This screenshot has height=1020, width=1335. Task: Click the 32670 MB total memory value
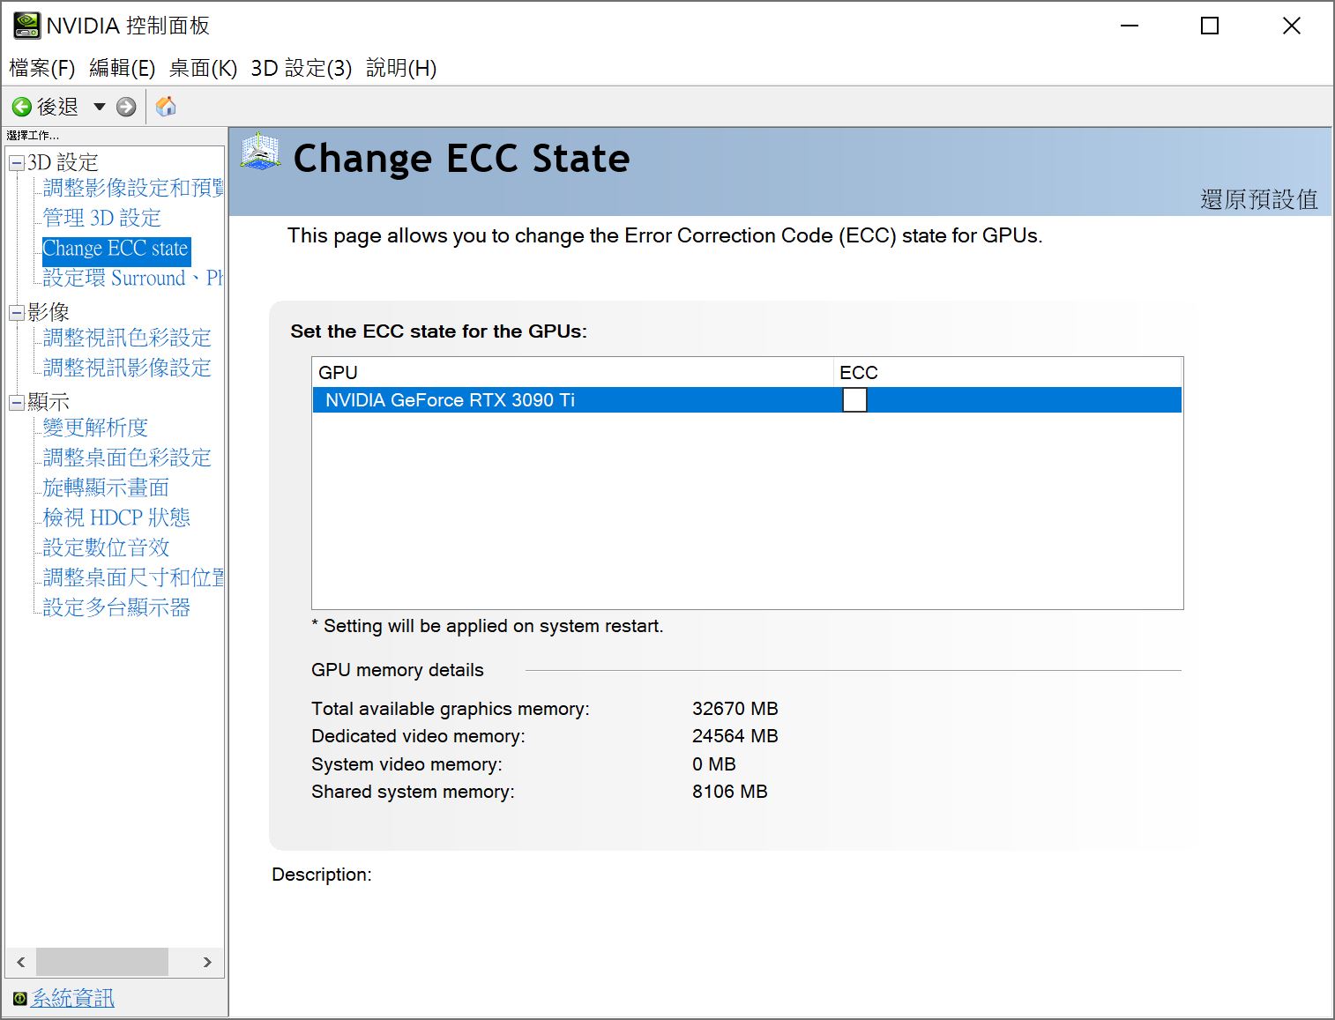[x=735, y=709]
